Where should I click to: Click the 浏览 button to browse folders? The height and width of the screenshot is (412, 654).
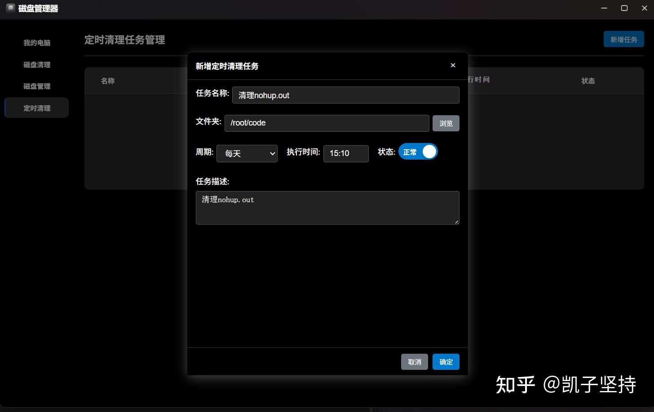pyautogui.click(x=446, y=123)
